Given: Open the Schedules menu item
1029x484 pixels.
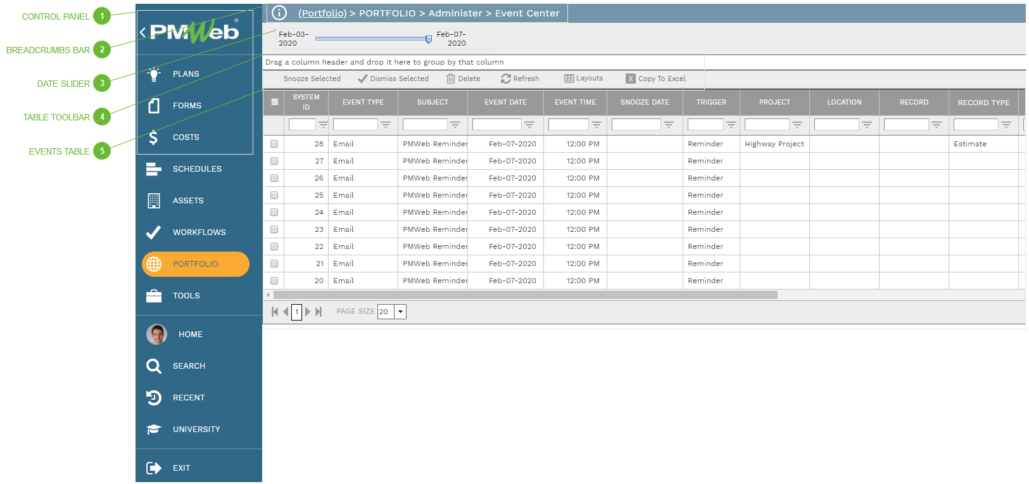Looking at the screenshot, I should 196,169.
